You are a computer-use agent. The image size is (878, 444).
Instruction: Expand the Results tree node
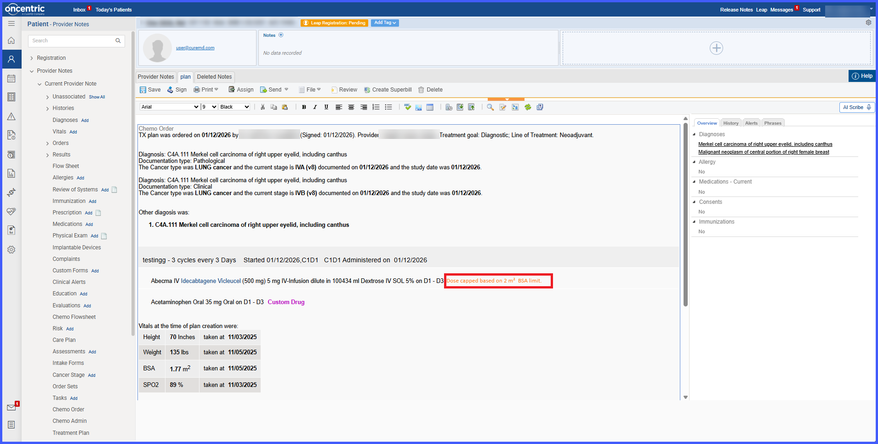coord(47,155)
